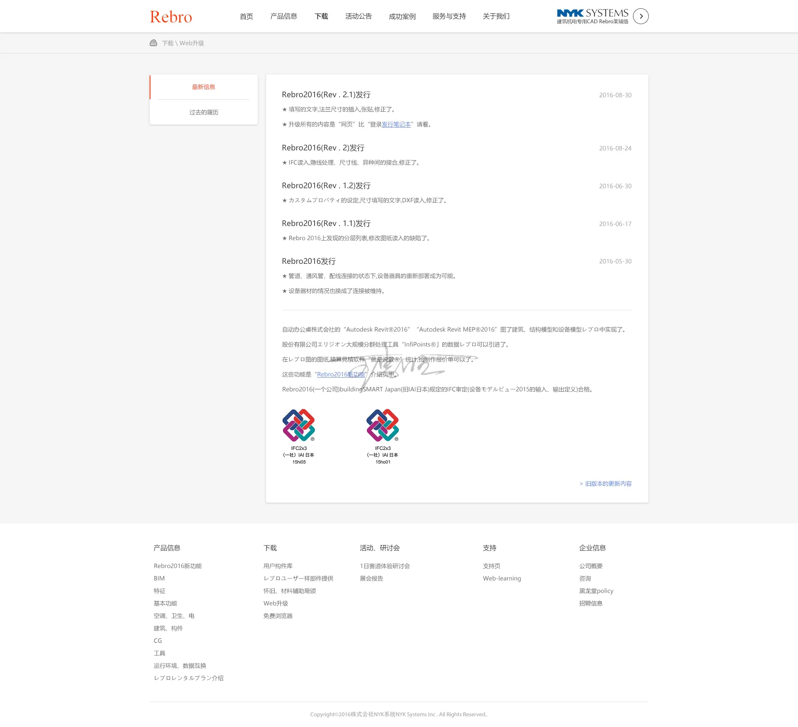798x727 pixels.
Task: Click the Rebro logo
Action: click(171, 17)
